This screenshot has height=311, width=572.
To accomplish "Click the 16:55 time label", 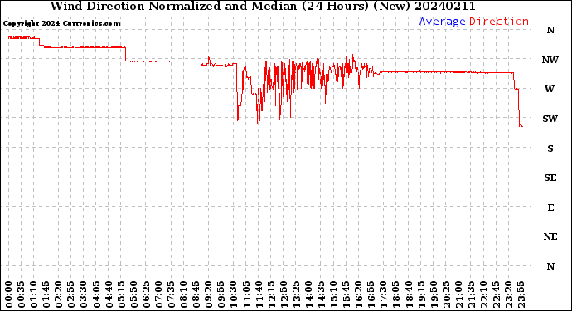I will pyautogui.click(x=371, y=294).
